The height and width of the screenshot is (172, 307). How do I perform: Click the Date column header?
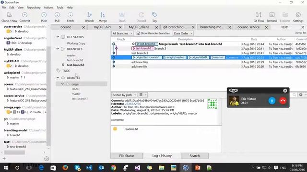coord(254,39)
